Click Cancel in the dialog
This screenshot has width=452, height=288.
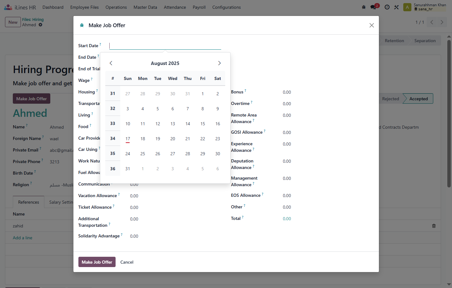(127, 262)
